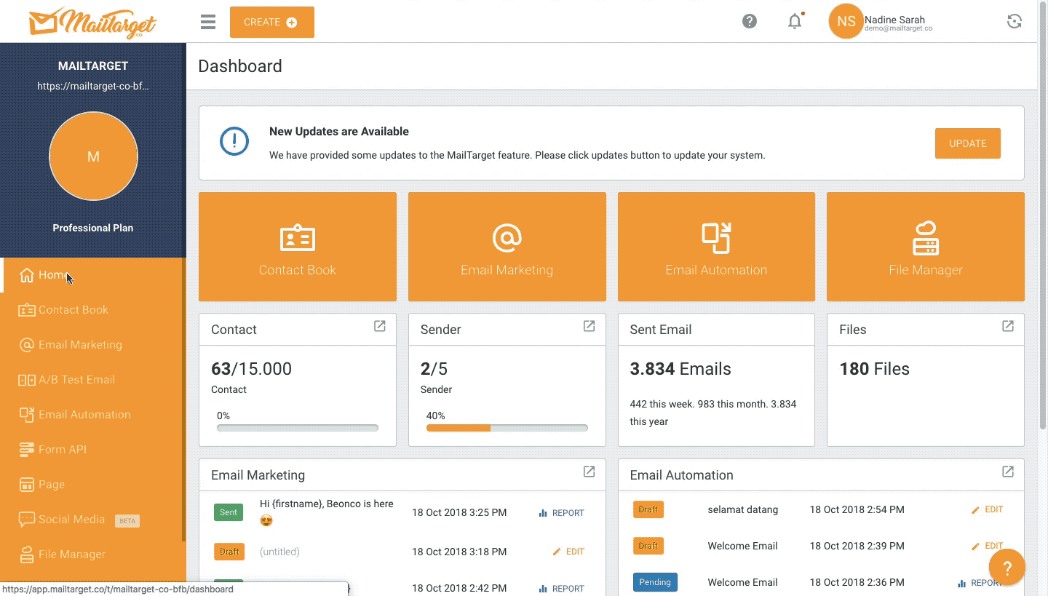Click the Pending status badge
Image resolution: width=1048 pixels, height=596 pixels.
(x=655, y=582)
